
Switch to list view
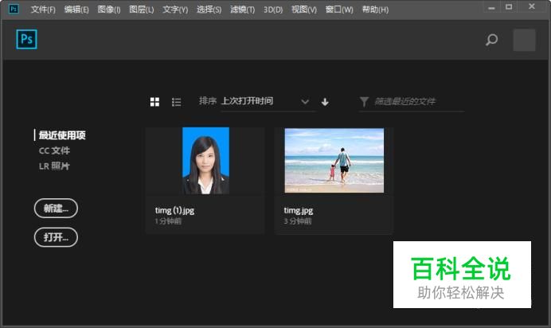[x=176, y=102]
